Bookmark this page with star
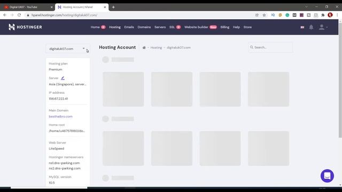The image size is (342, 192). [264, 15]
